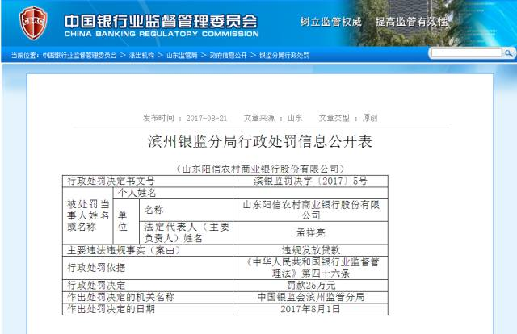
Task: Click cell 单位
Action: 126,221
